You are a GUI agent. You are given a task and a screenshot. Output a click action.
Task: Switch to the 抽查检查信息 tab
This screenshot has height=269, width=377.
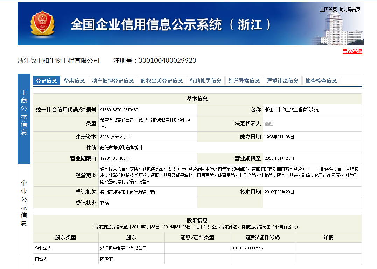click(x=321, y=81)
